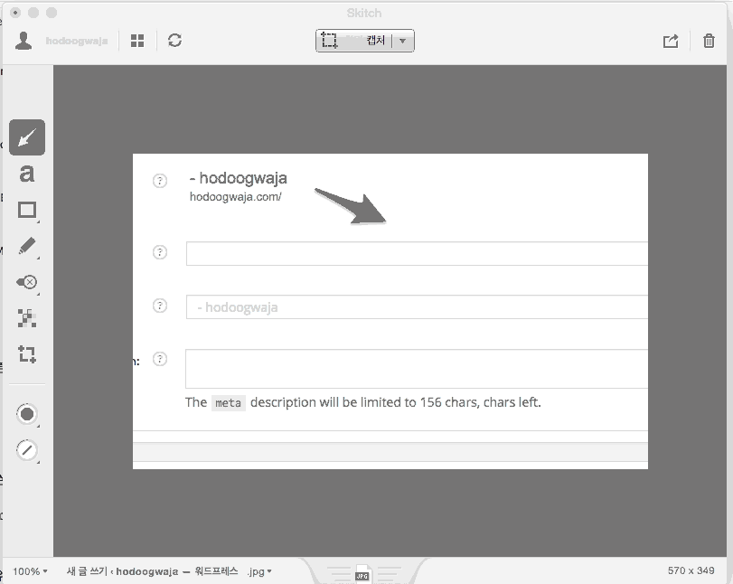Click the file name in bottom bar

click(153, 571)
